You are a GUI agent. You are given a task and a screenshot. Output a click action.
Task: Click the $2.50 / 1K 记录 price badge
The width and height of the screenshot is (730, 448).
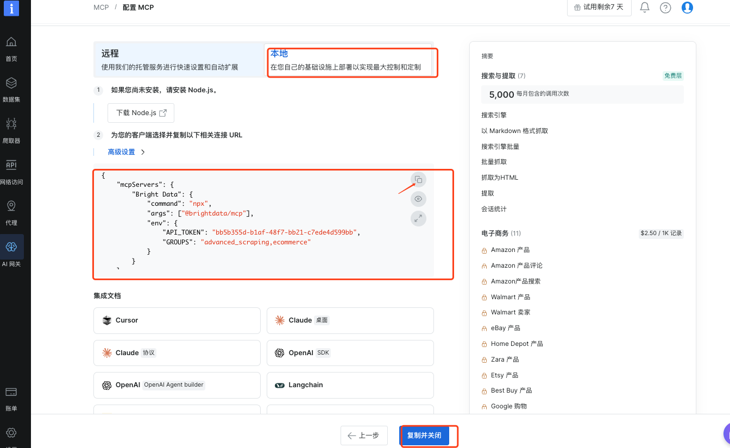tap(661, 234)
